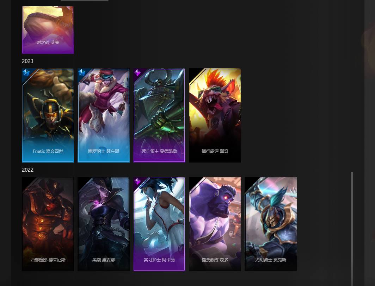Click purple gem icon on 实习护士 阿卡丽 card
This screenshot has height=286, width=375.
[x=137, y=181]
